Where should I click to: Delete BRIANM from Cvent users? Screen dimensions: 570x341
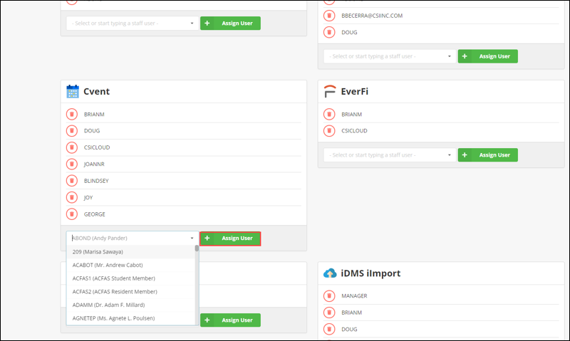click(72, 114)
